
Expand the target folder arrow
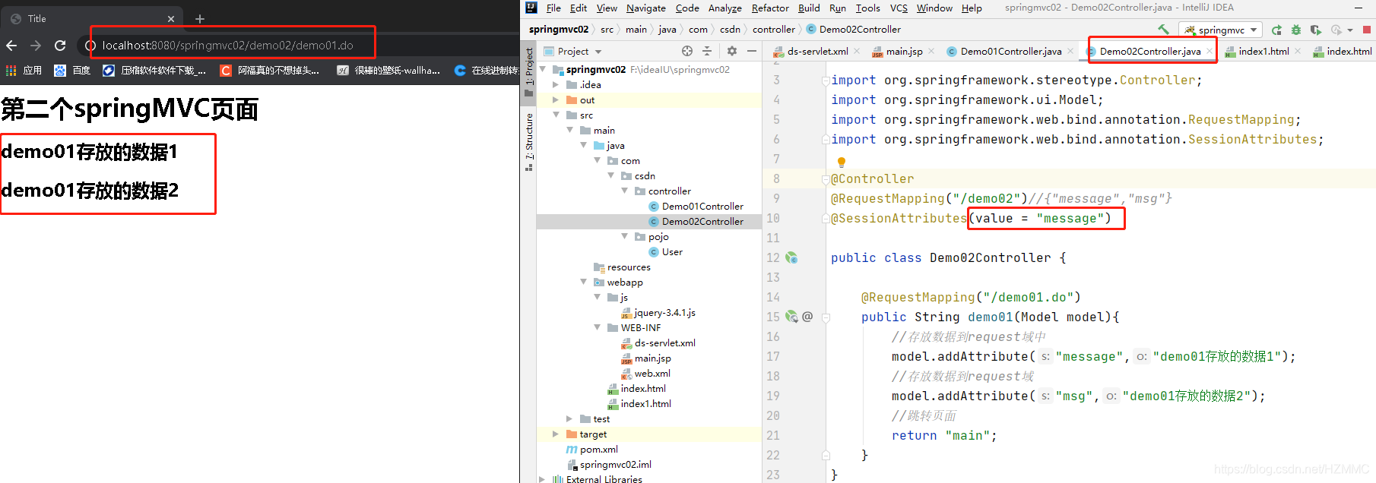pos(556,434)
